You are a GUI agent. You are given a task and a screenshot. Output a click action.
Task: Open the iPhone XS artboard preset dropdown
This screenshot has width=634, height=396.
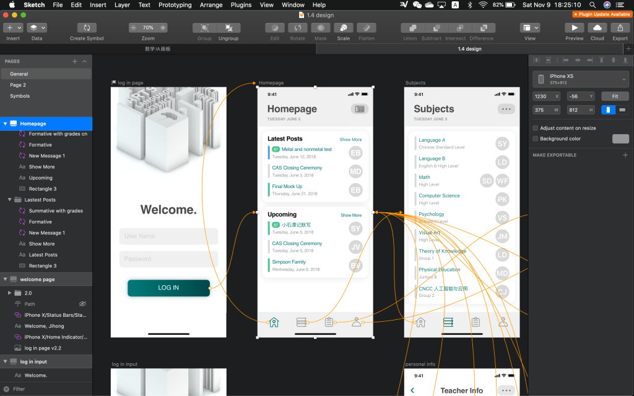click(581, 79)
